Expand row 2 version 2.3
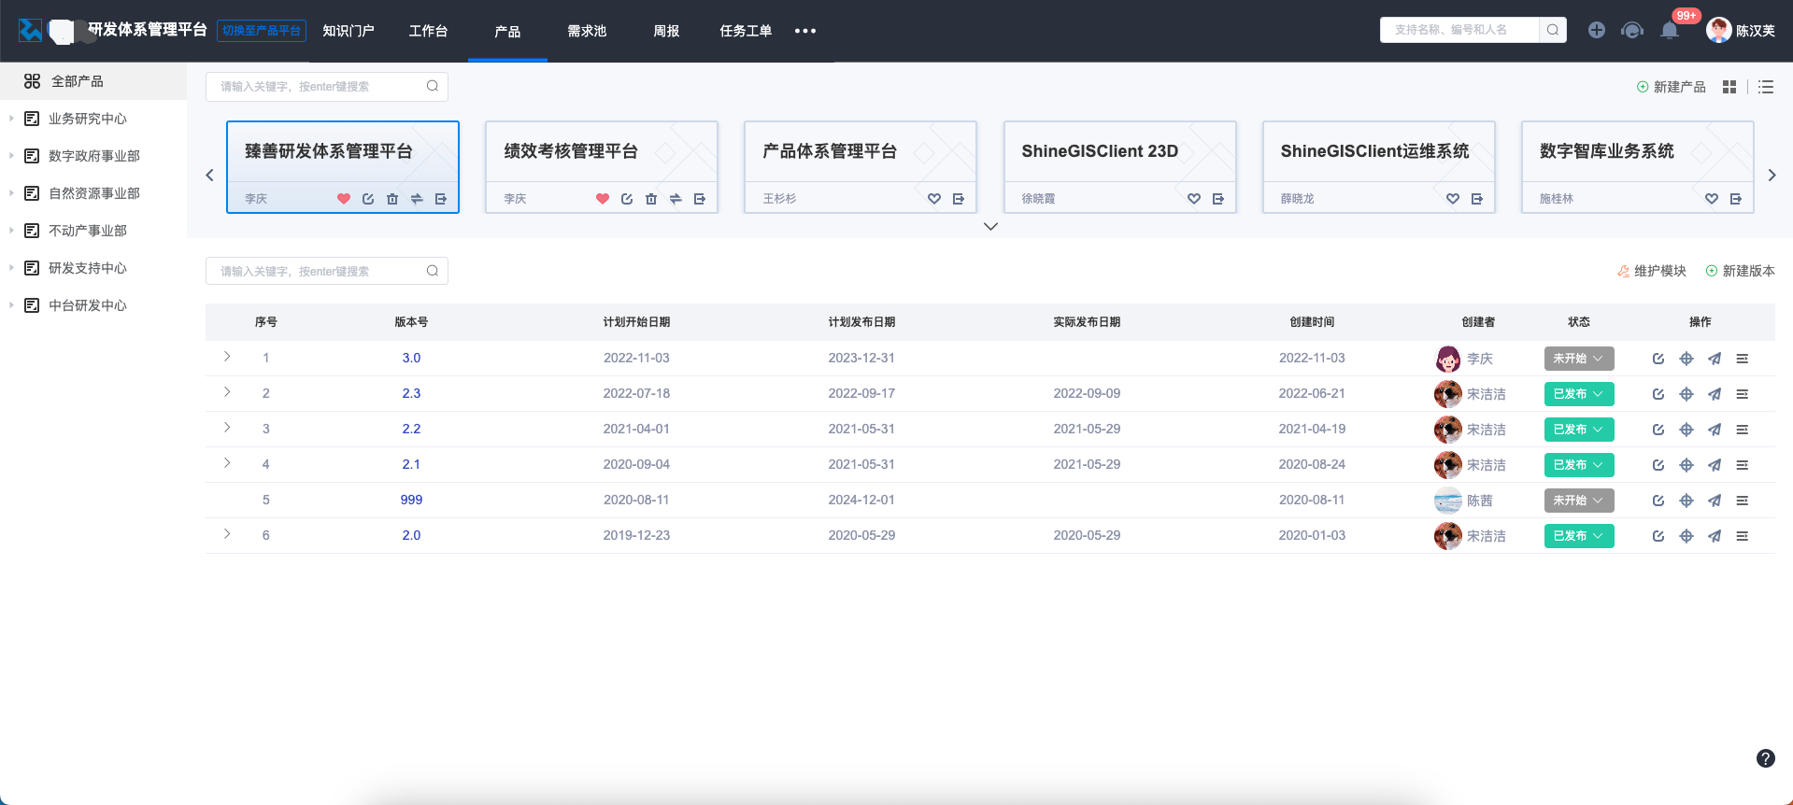This screenshot has width=1793, height=805. coord(227,392)
